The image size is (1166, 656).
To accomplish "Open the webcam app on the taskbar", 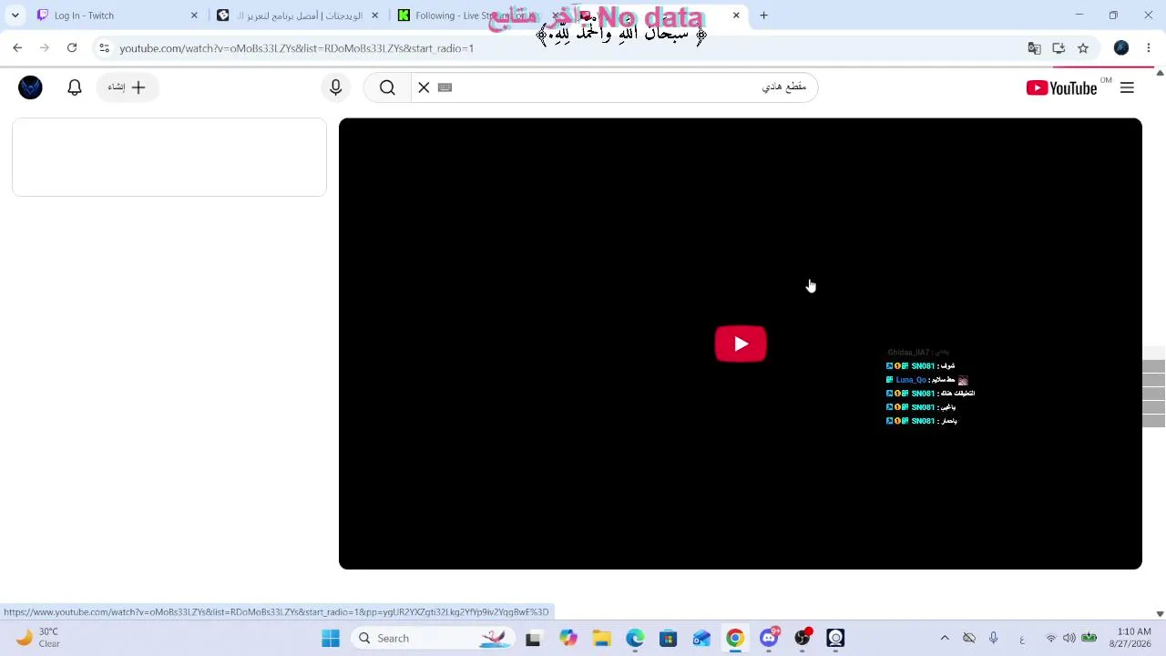I will (x=835, y=639).
